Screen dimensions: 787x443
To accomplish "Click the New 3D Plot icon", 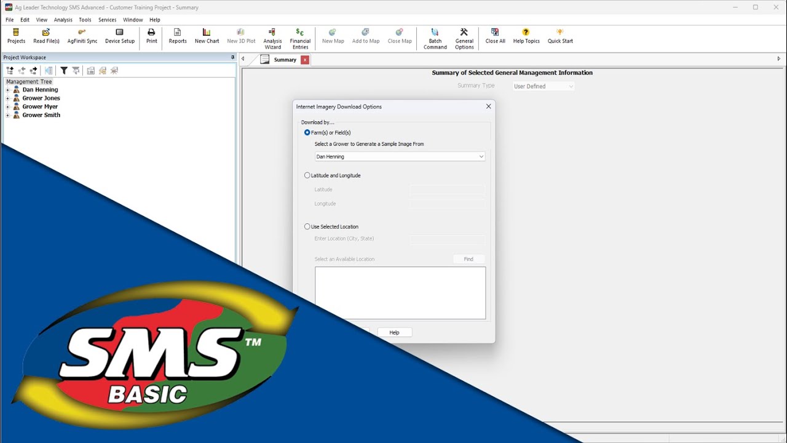I will [x=241, y=36].
